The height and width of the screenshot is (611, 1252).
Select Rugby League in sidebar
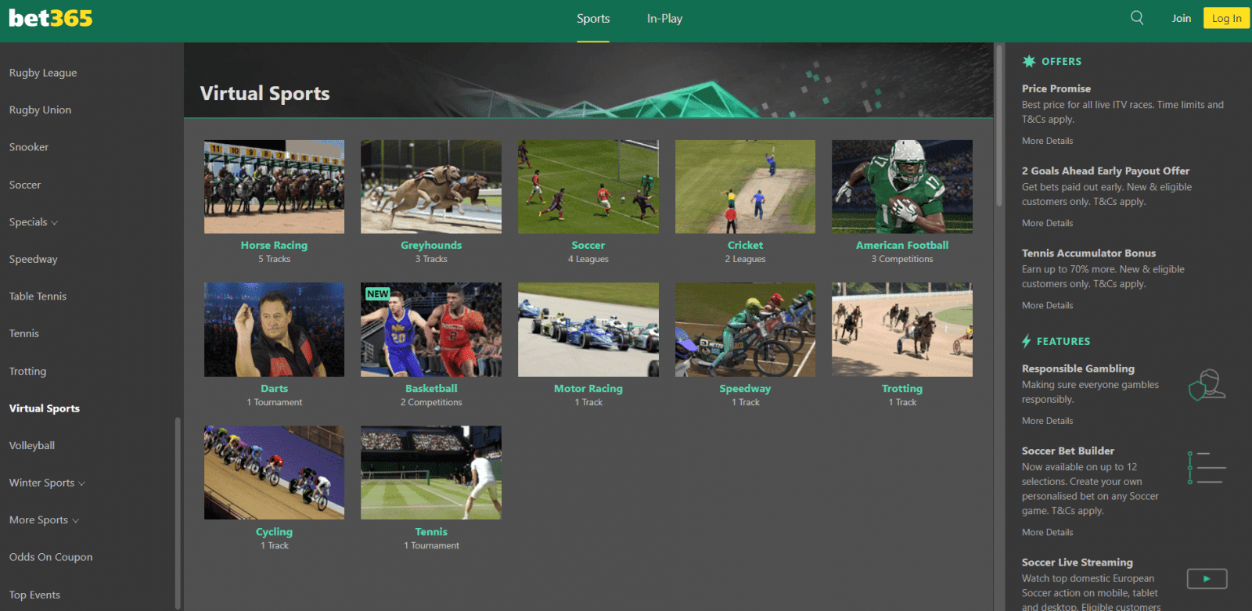coord(43,73)
